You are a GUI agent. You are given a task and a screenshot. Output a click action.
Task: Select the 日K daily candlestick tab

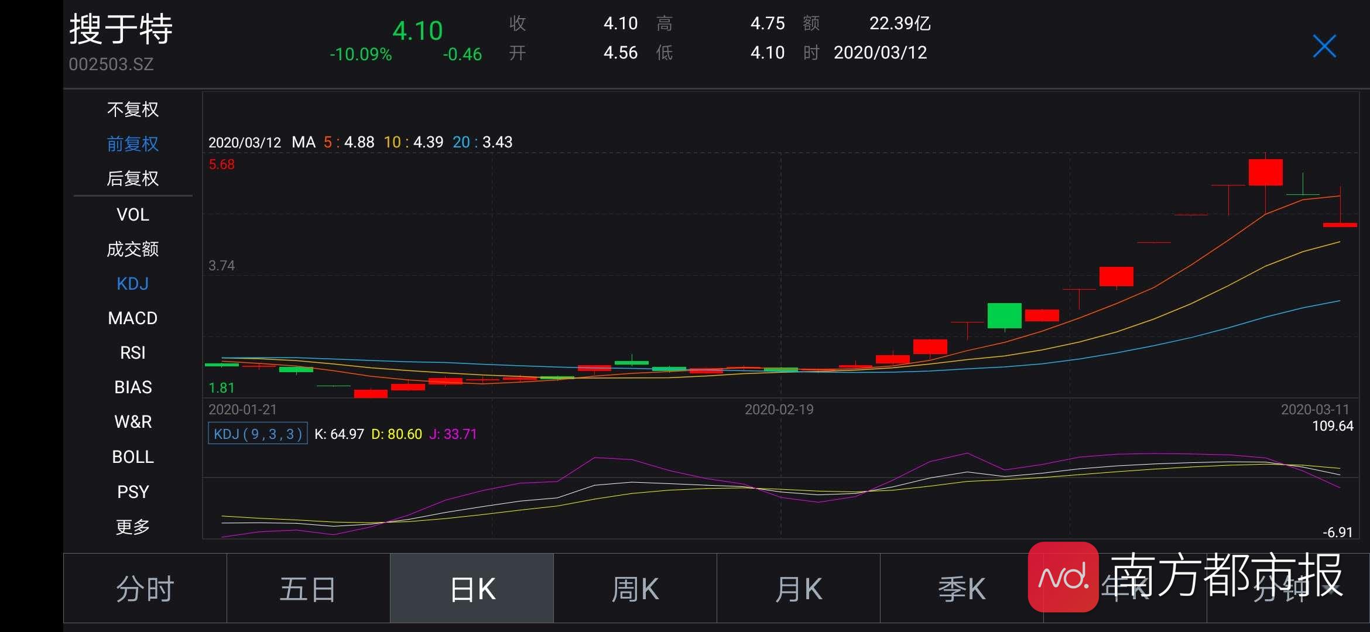[472, 589]
